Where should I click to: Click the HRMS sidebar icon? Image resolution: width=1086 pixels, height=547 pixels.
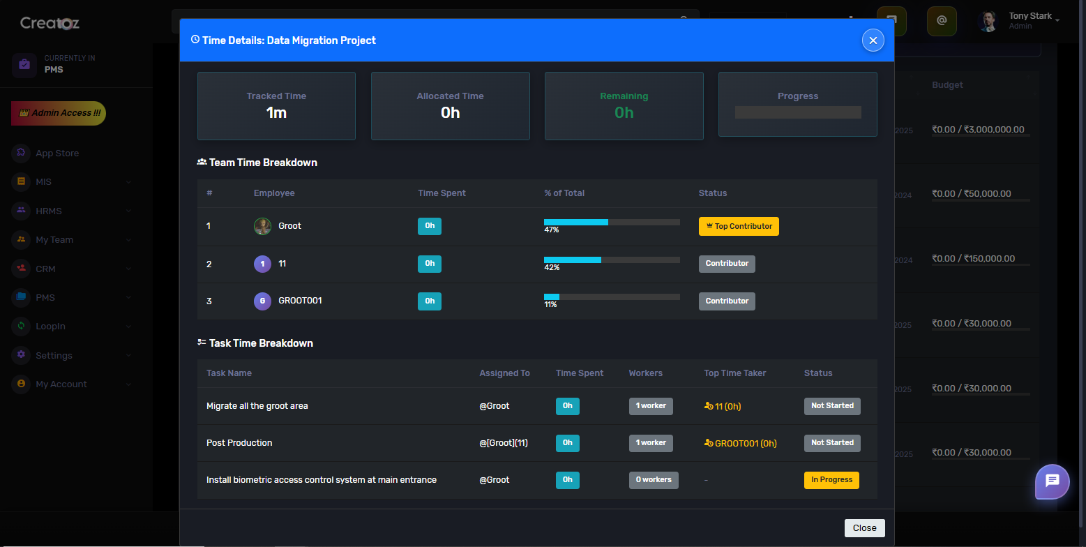(21, 211)
